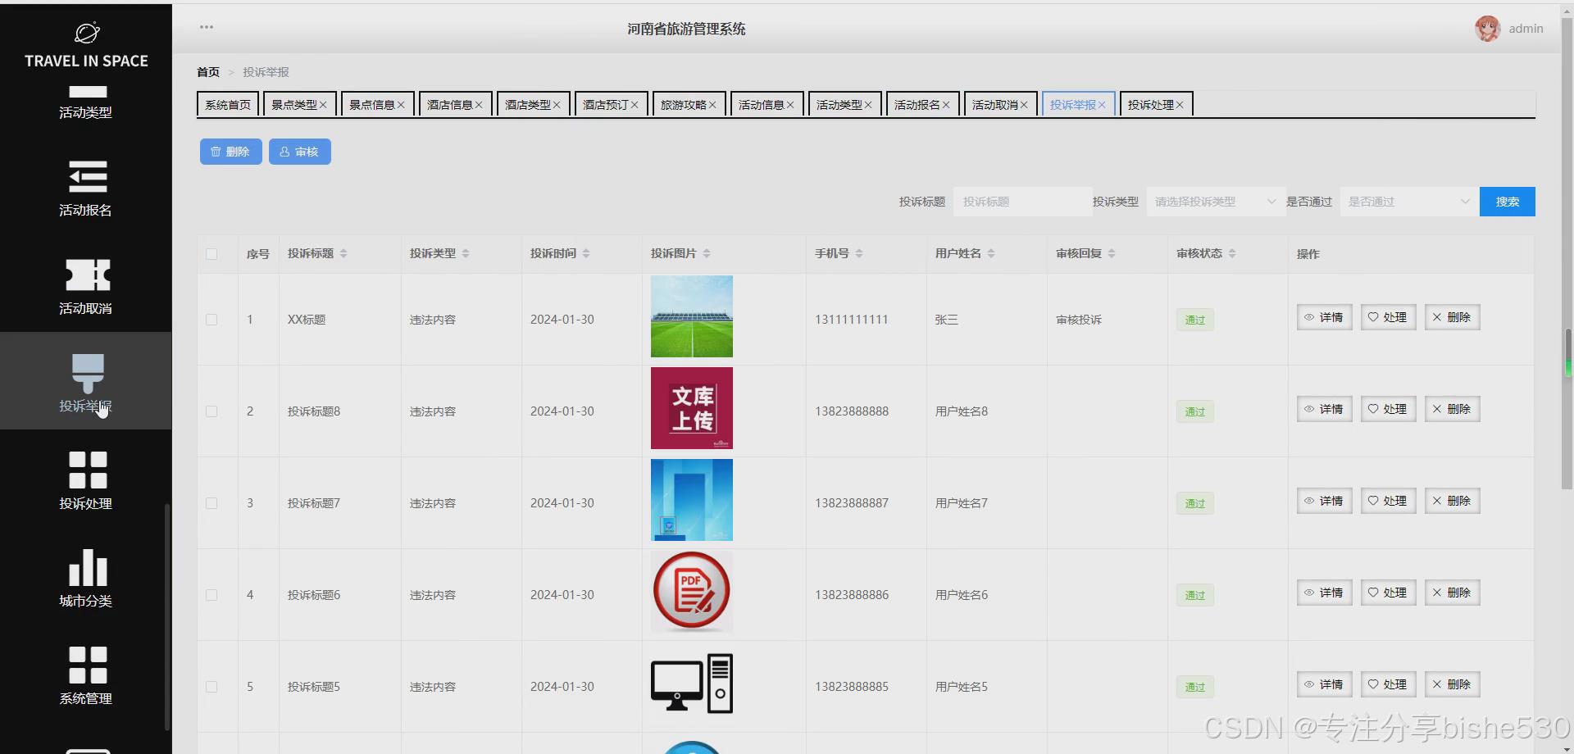Click the blue 审核 button
The image size is (1574, 754).
pyautogui.click(x=300, y=152)
